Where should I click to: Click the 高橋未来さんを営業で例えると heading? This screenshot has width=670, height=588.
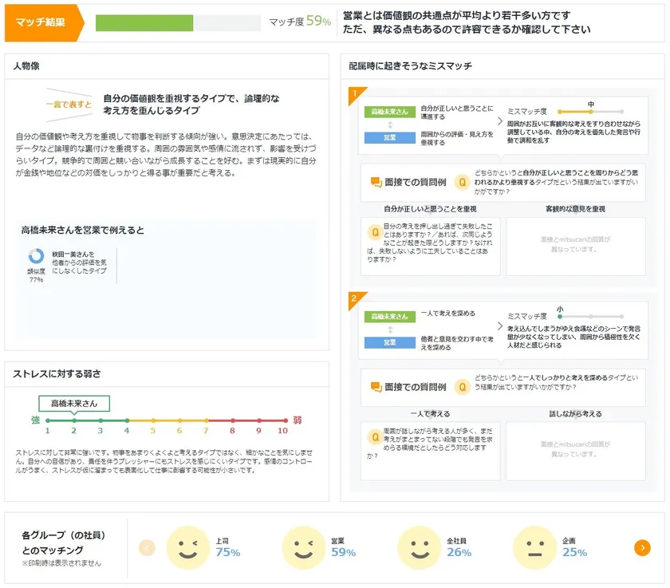tap(82, 230)
